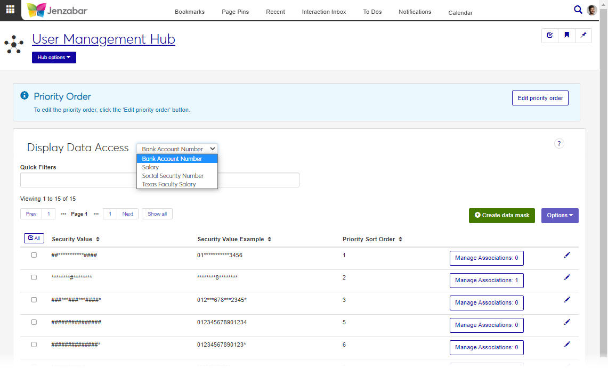Click the Create data mask button

coord(501,216)
